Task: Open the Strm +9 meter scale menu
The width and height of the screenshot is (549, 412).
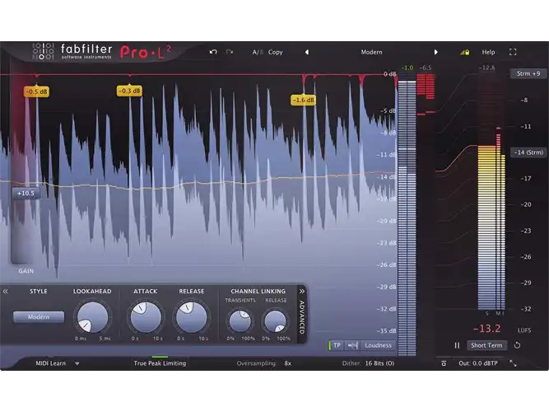Action: pos(528,73)
